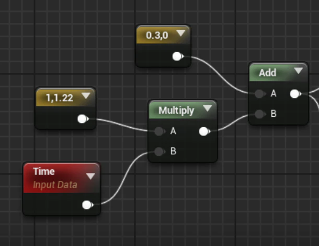
Task: Click the output pin of the 0.3,0 node
Action: click(x=178, y=56)
